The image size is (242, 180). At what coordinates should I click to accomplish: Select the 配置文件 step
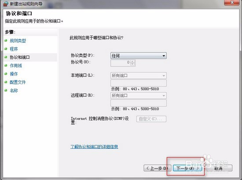pos(18,82)
